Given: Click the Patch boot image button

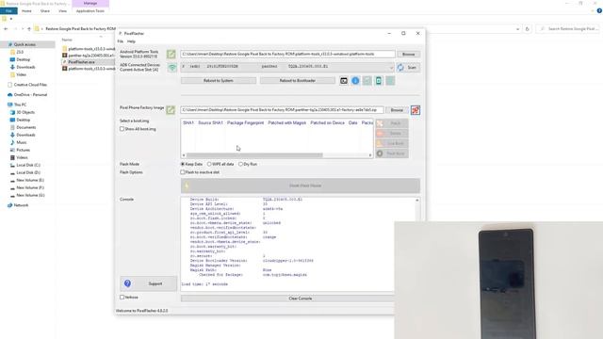Looking at the screenshot, I should tap(392, 123).
